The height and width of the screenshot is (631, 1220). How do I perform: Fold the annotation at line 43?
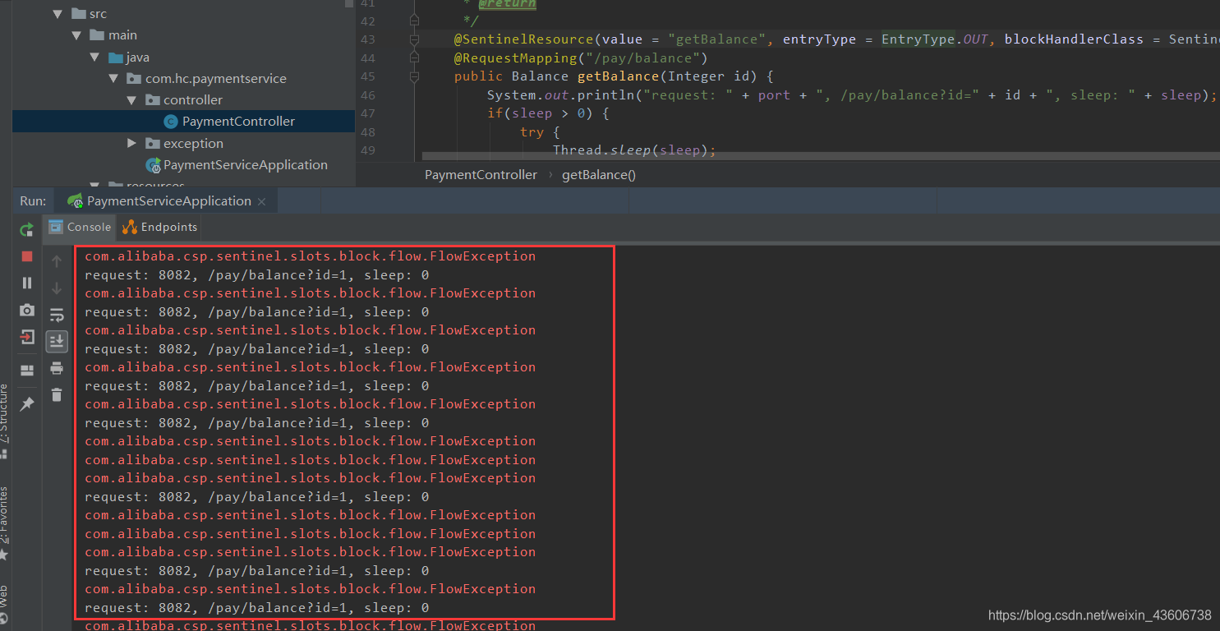(x=414, y=39)
